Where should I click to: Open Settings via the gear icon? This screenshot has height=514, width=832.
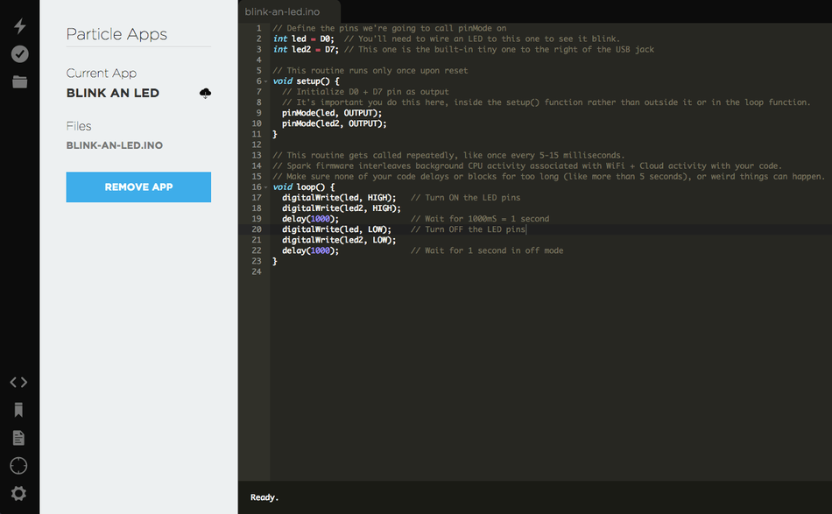(x=18, y=493)
